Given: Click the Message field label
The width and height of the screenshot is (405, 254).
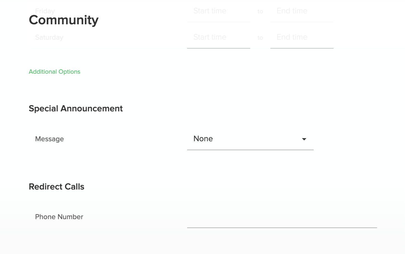Looking at the screenshot, I should pos(49,139).
